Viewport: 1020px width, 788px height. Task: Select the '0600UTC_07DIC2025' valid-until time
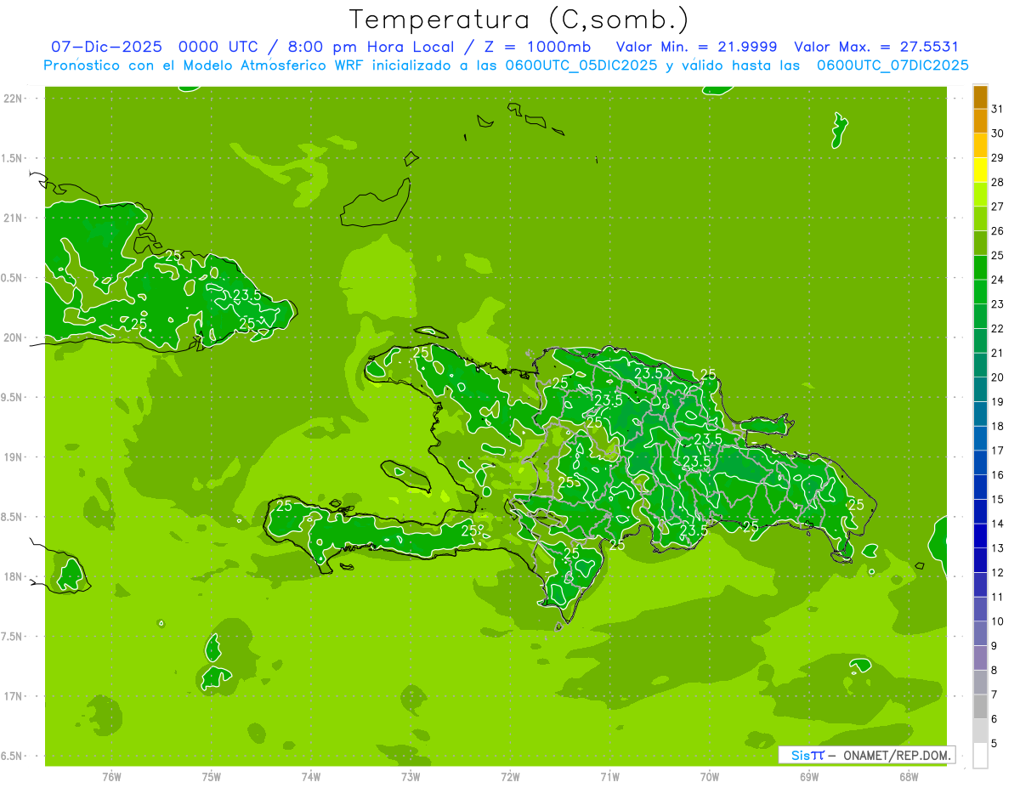click(893, 65)
